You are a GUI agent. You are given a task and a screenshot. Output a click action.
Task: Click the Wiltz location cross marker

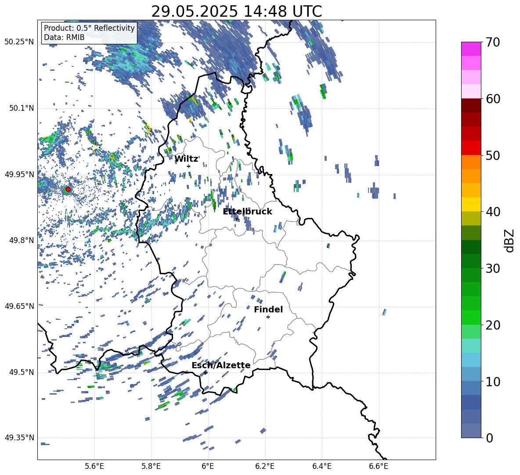tap(189, 166)
